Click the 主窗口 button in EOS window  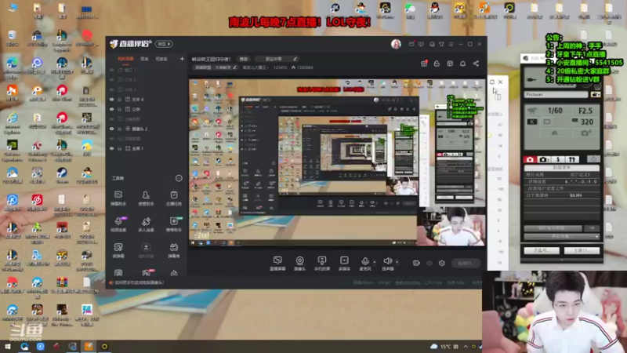pos(582,250)
